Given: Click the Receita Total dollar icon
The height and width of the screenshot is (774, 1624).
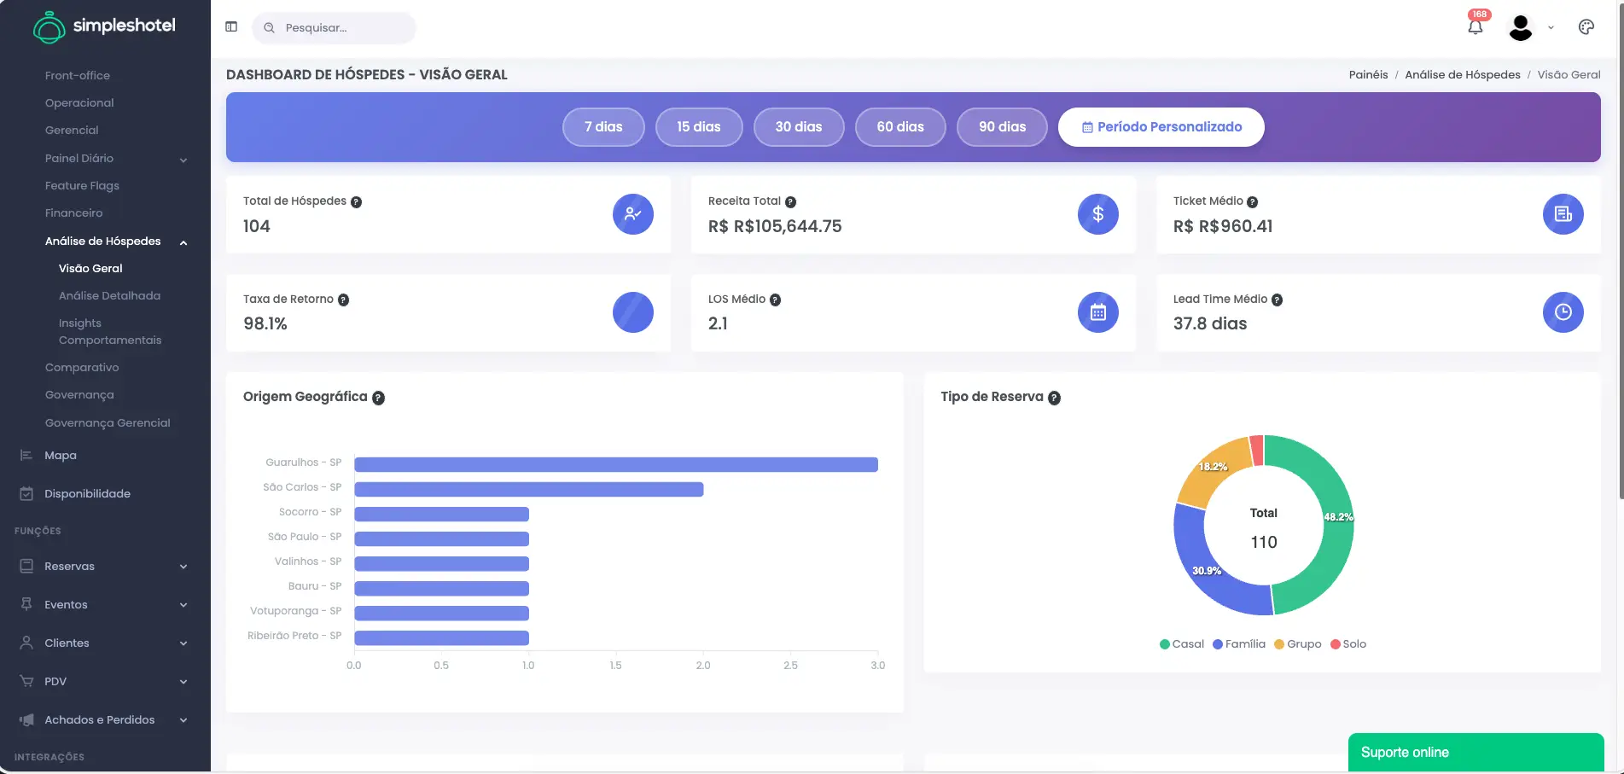Looking at the screenshot, I should (x=1097, y=214).
